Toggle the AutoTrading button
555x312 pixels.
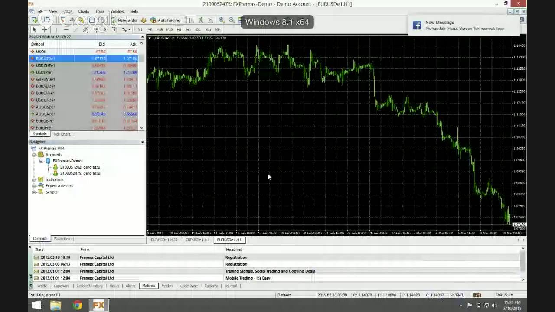165,20
